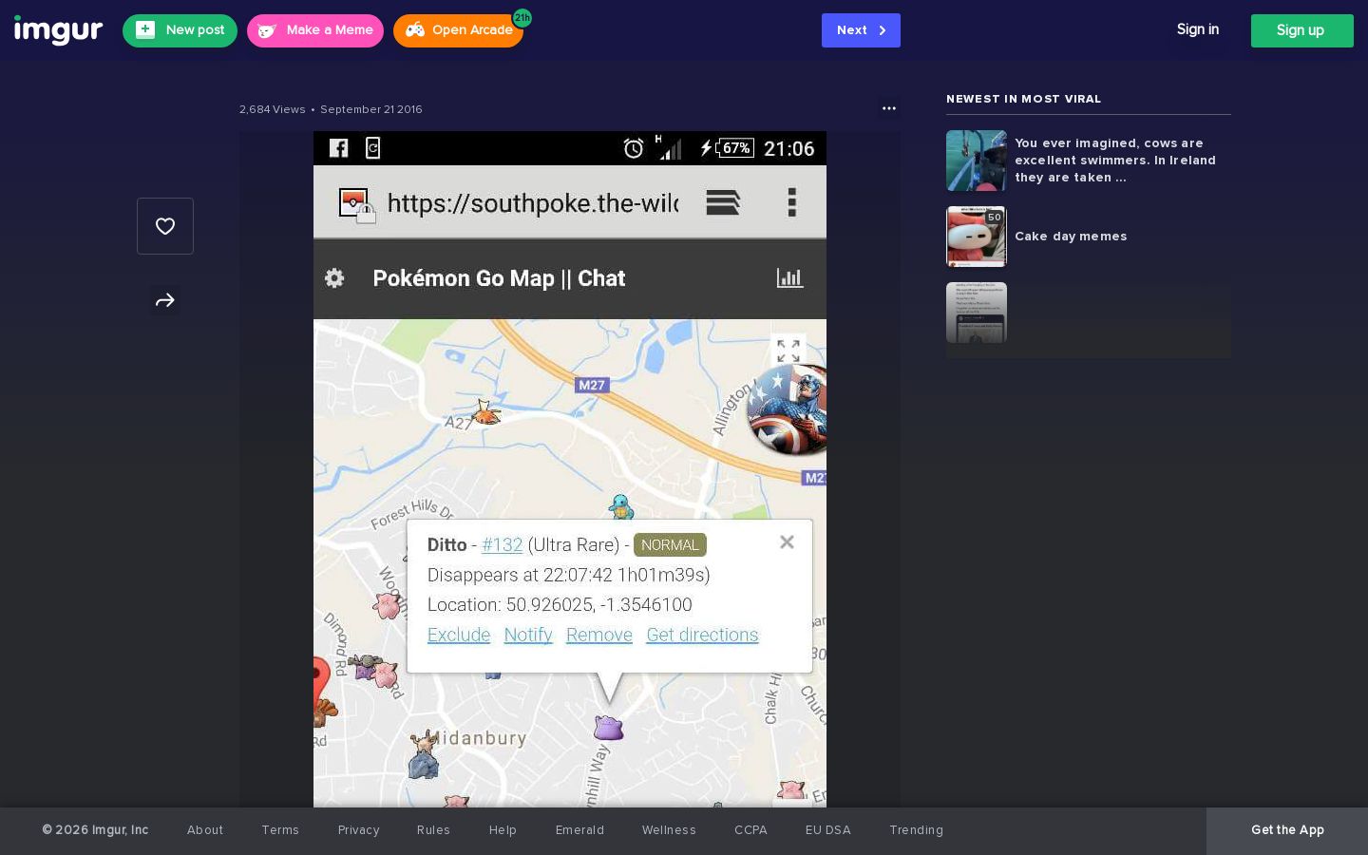Image resolution: width=1368 pixels, height=855 pixels.
Task: Click the Wellness footer link
Action: [x=669, y=830]
